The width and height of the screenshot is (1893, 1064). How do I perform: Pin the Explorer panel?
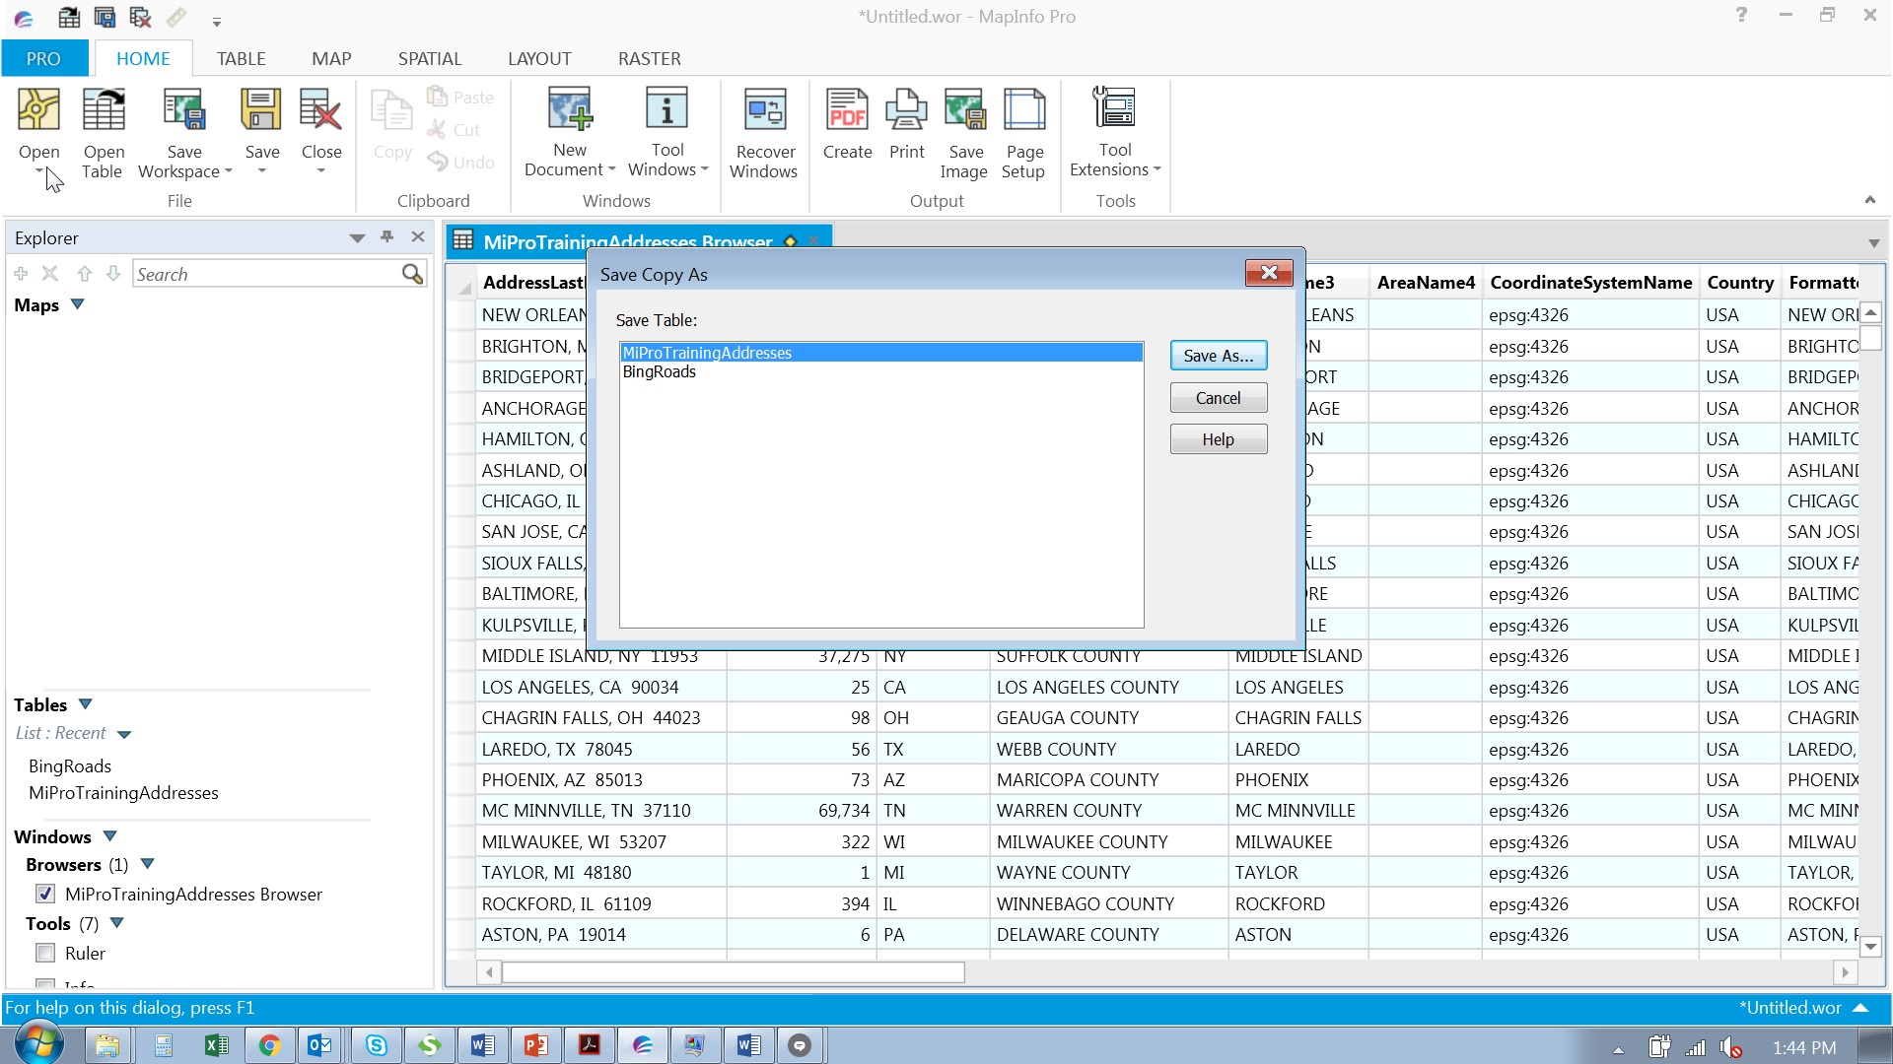[386, 237]
